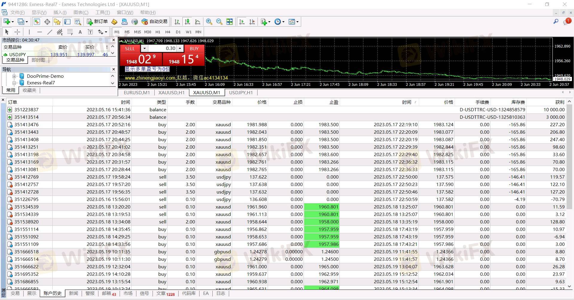Screen dimensions: 574x300
Task: Click the signals radar icon
Action: [135, 22]
